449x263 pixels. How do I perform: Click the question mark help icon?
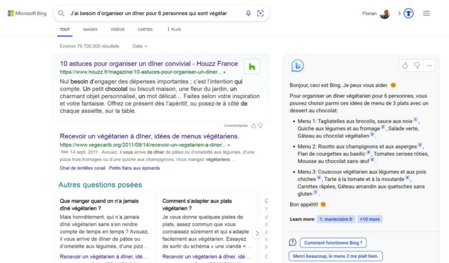click(x=292, y=242)
